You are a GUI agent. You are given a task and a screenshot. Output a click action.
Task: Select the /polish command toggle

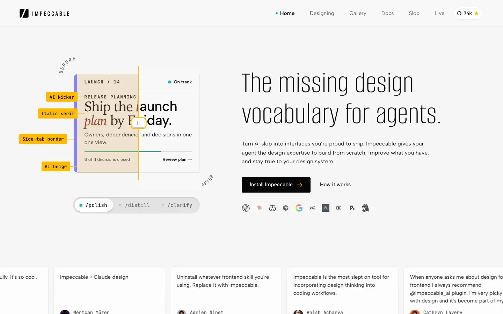tap(94, 205)
